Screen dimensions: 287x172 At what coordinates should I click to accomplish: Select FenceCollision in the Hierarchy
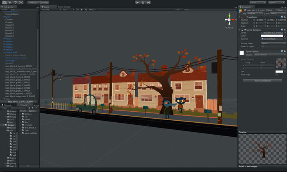(12, 14)
